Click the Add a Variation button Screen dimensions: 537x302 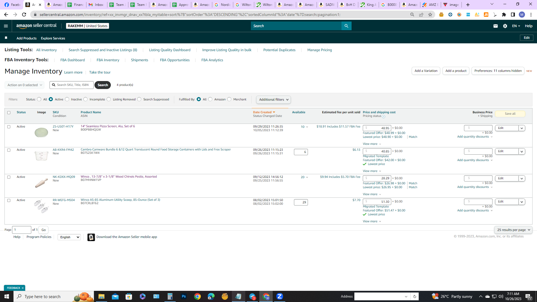(x=426, y=71)
